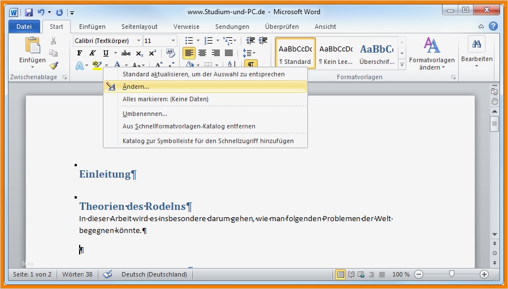Switch to draft view icon
The width and height of the screenshot is (508, 289).
(382, 275)
